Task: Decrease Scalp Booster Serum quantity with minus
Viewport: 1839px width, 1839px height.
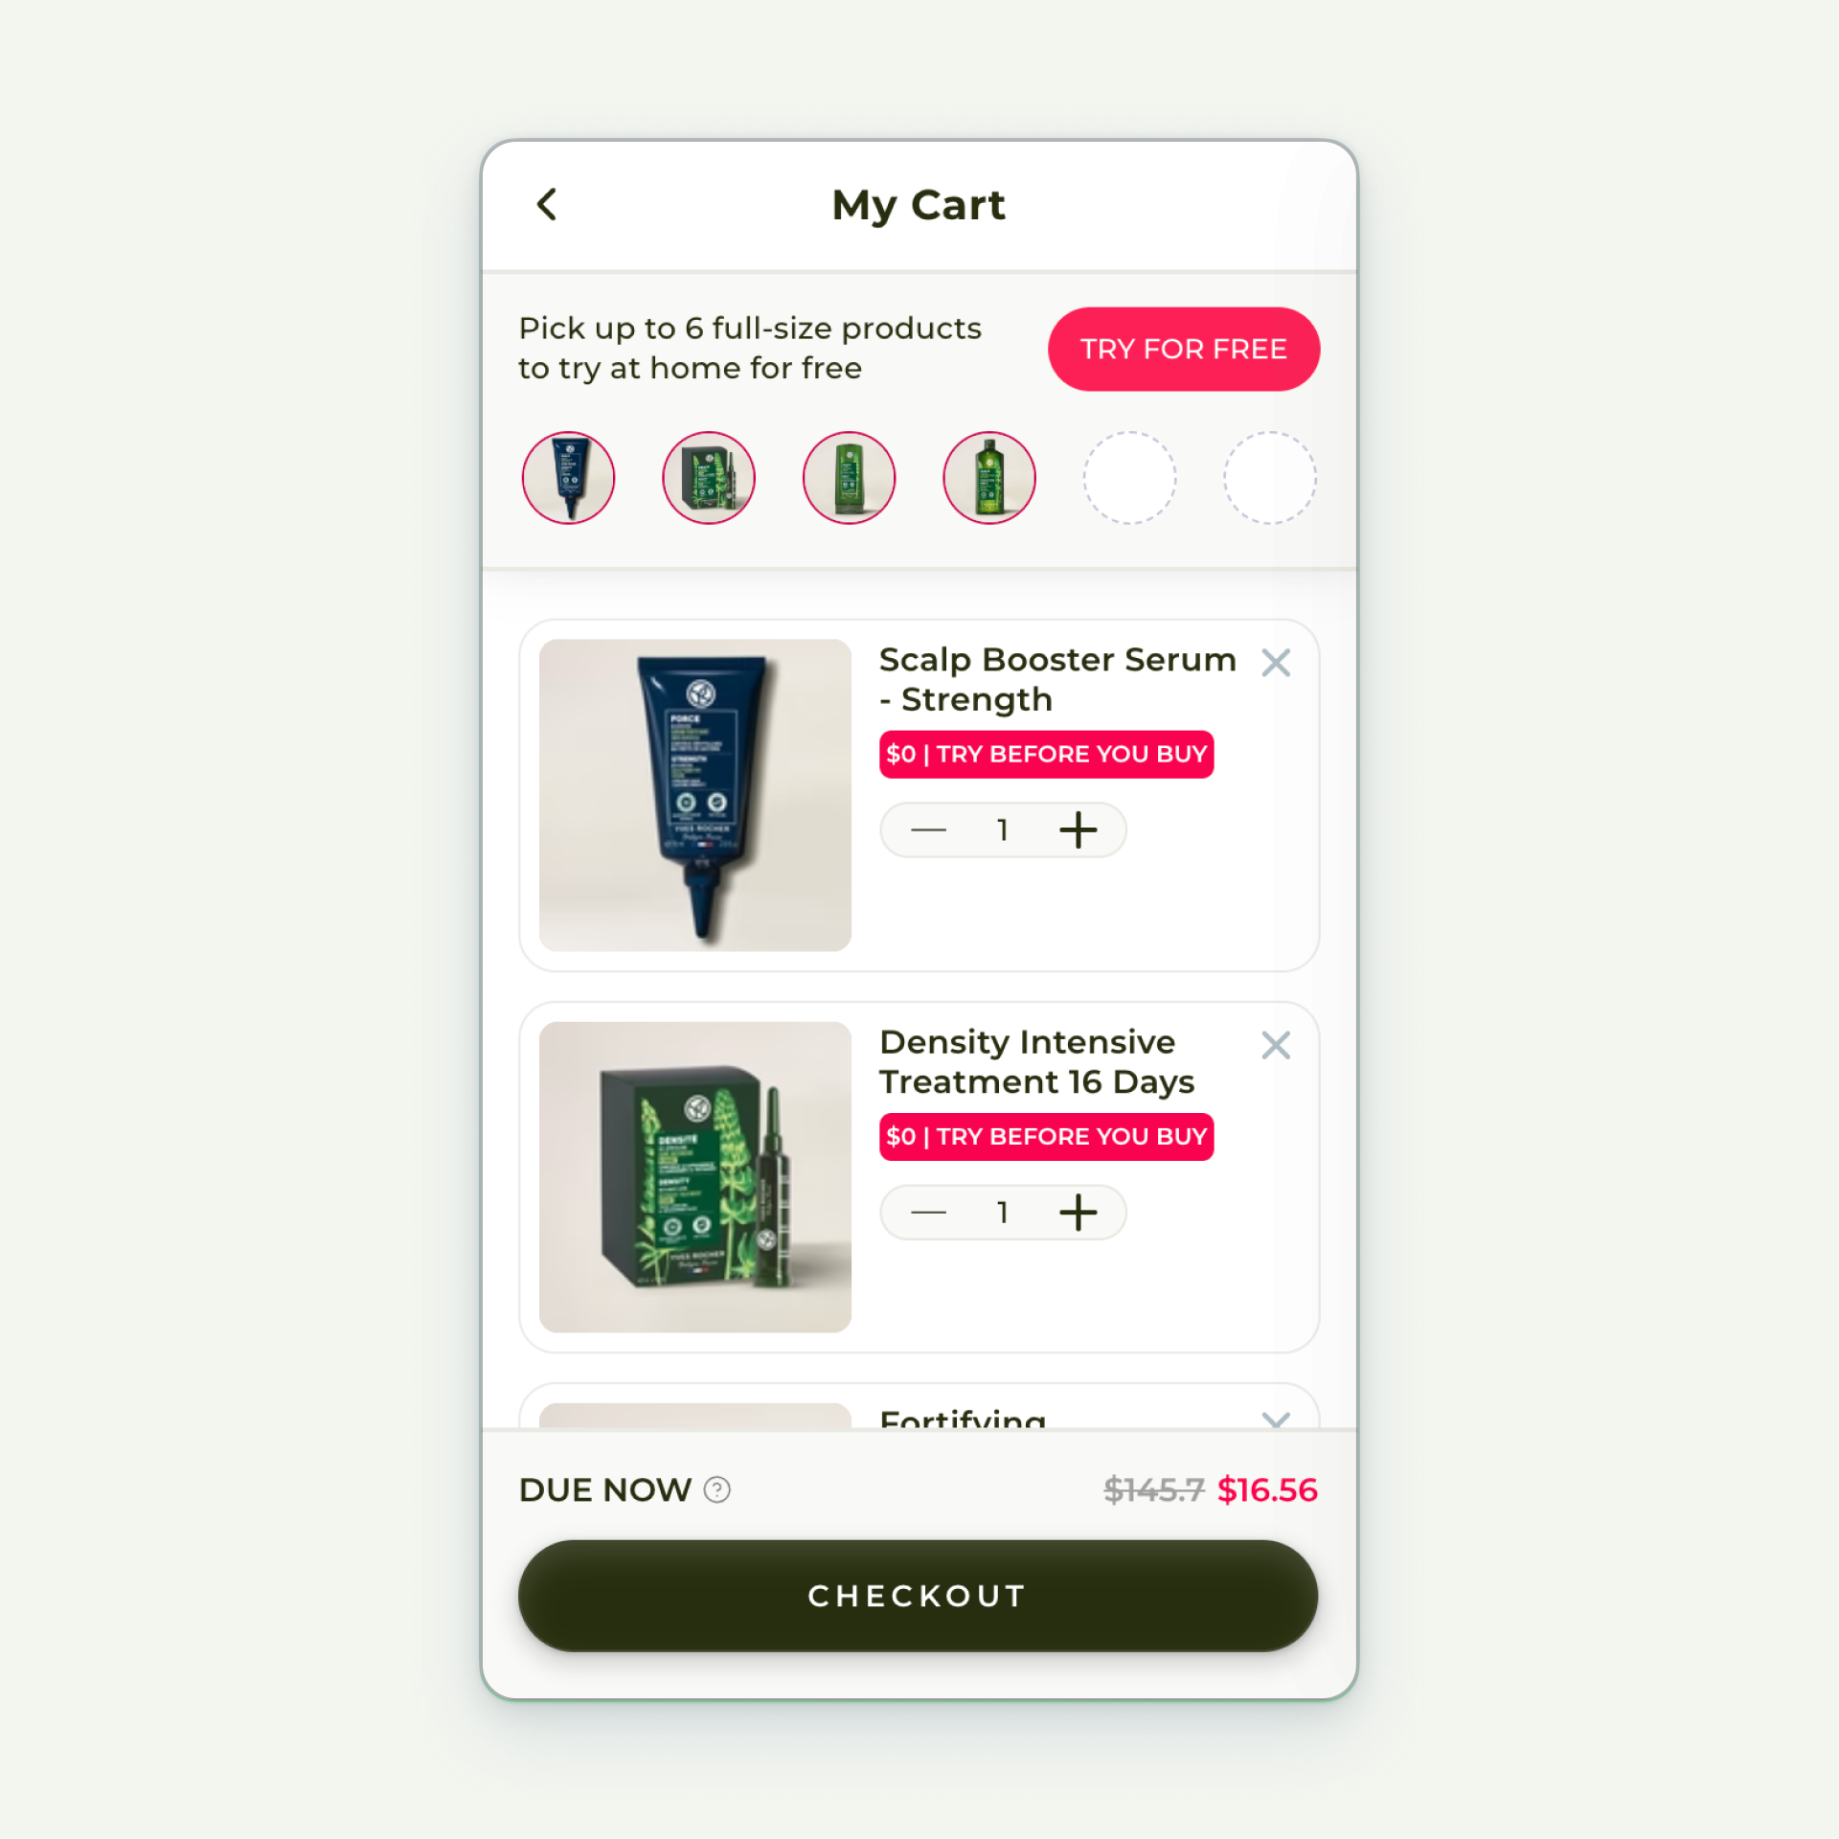Action: point(928,829)
